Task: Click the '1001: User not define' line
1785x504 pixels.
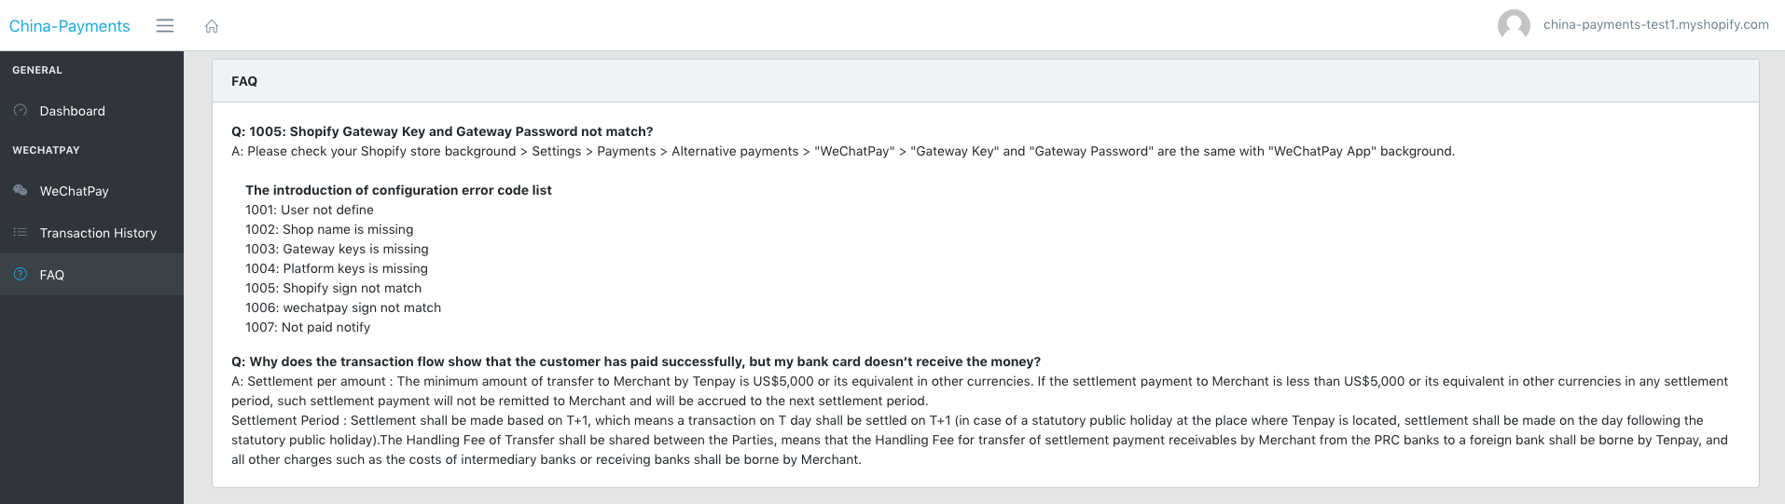Action: 310,210
